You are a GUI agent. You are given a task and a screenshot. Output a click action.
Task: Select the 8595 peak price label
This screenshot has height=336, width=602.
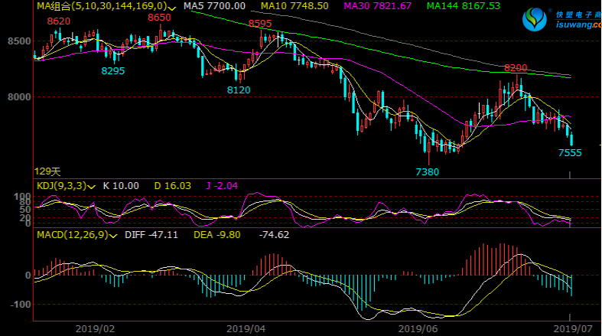click(260, 23)
